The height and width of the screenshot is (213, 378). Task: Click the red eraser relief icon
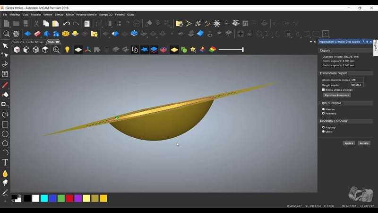(37, 34)
